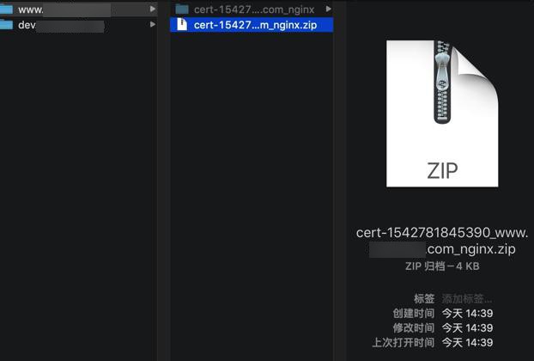
Task: Click the 创建时间 value 今天 14:39
Action: click(467, 313)
